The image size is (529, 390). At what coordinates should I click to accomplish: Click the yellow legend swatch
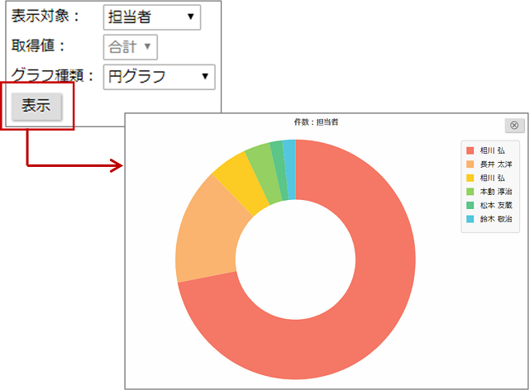(470, 178)
